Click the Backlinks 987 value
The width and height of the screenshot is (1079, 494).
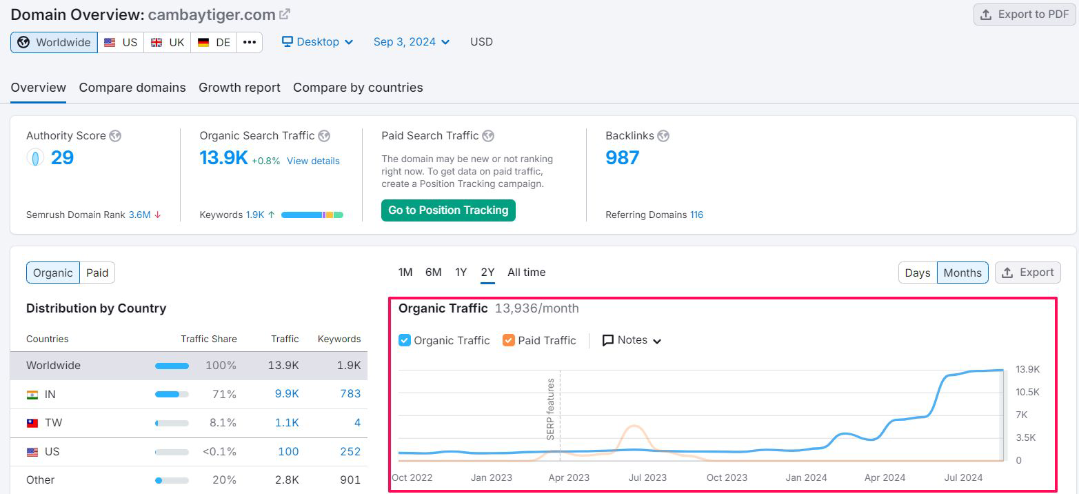(623, 158)
